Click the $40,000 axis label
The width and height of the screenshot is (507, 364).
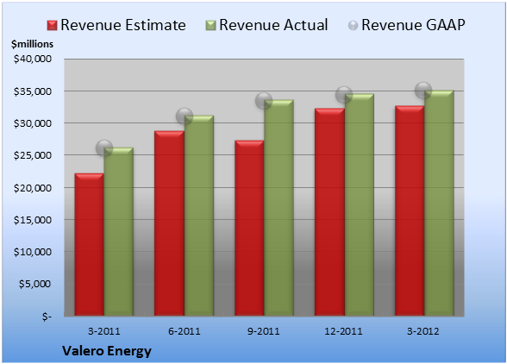point(33,59)
